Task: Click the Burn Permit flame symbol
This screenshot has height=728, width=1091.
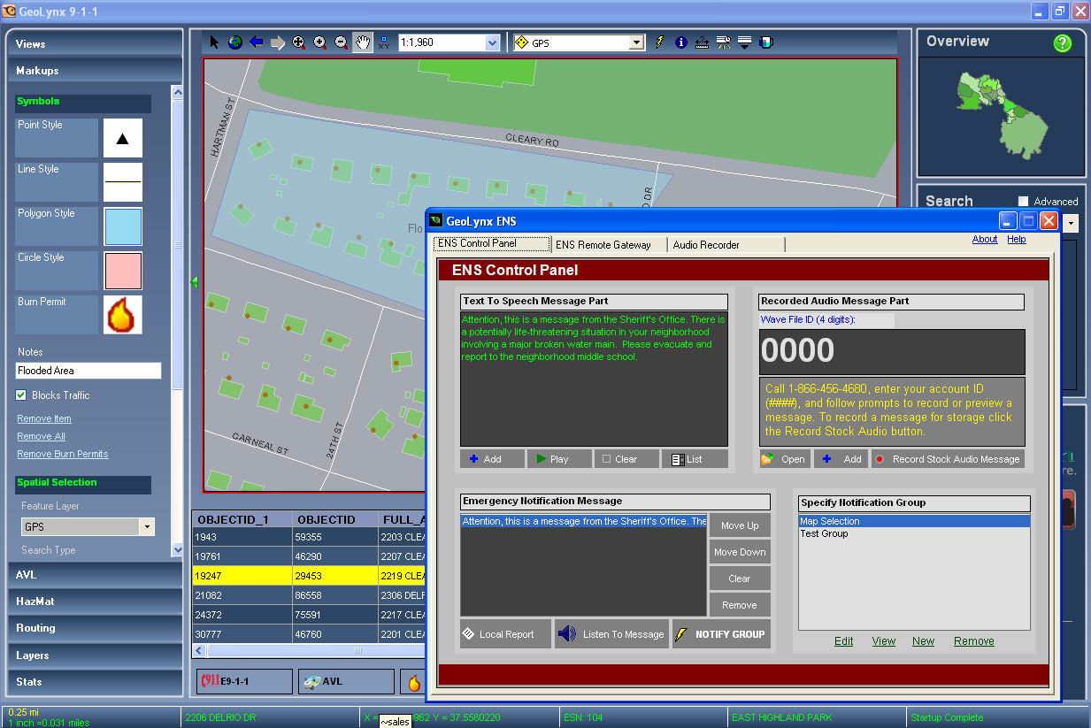Action: coord(123,315)
